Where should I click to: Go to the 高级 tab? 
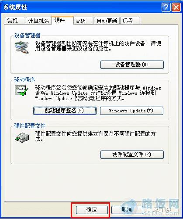(x=83, y=21)
